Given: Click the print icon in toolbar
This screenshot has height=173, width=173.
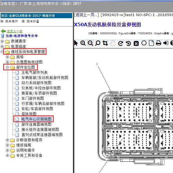Looking at the screenshot, I should tap(158, 43).
